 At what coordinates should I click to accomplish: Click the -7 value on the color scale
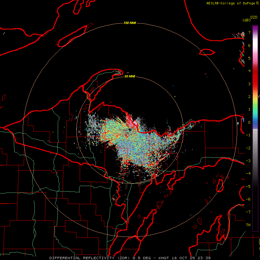[x=248, y=212]
